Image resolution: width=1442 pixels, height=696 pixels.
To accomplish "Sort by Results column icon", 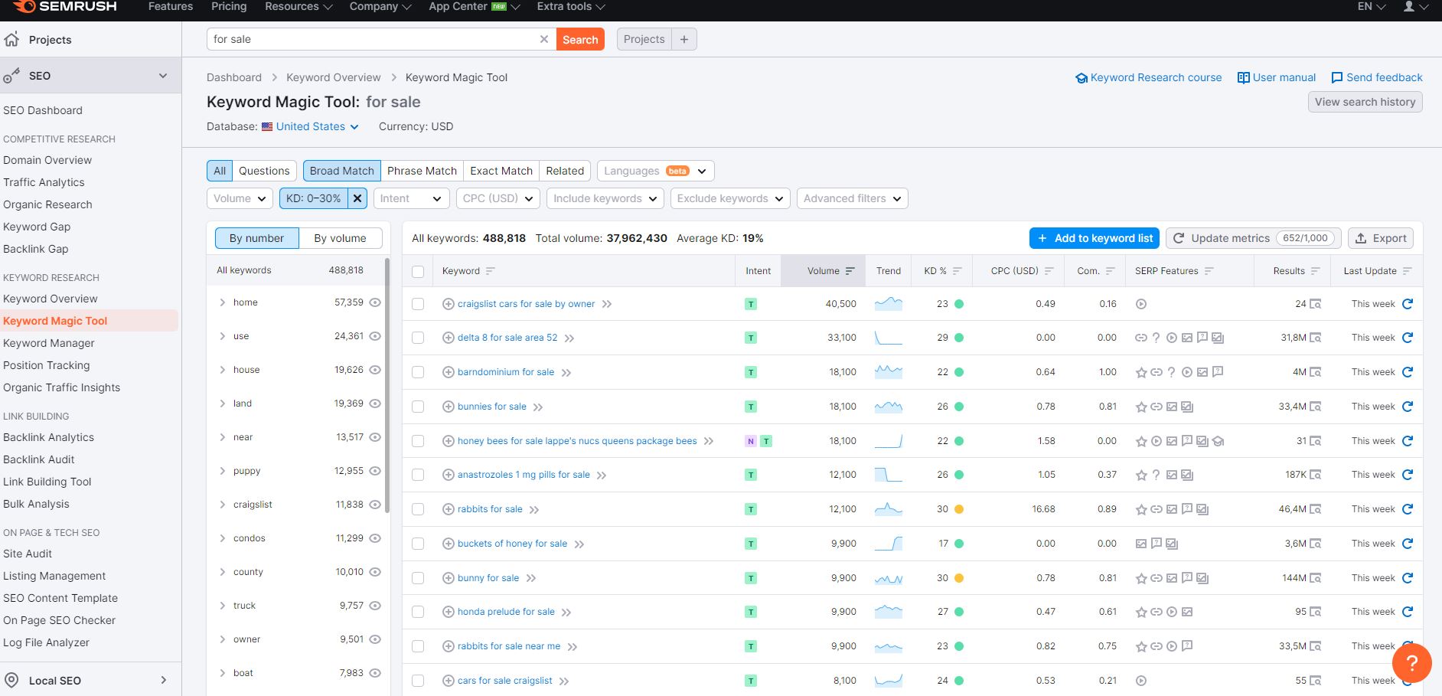I will (1315, 271).
